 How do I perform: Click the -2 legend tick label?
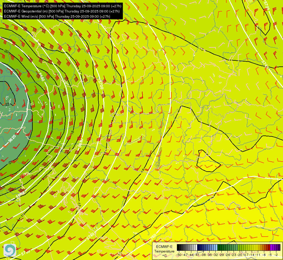276,255
